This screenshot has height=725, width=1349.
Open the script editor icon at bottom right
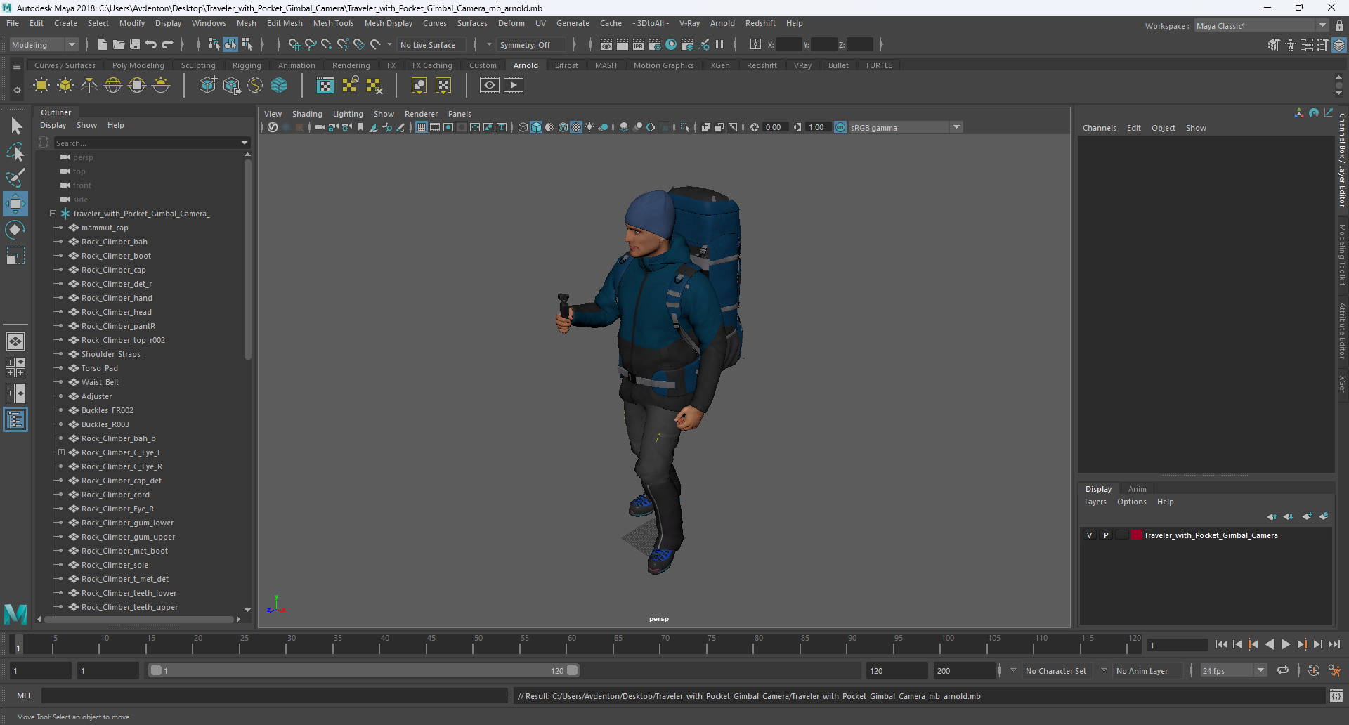pyautogui.click(x=1336, y=696)
